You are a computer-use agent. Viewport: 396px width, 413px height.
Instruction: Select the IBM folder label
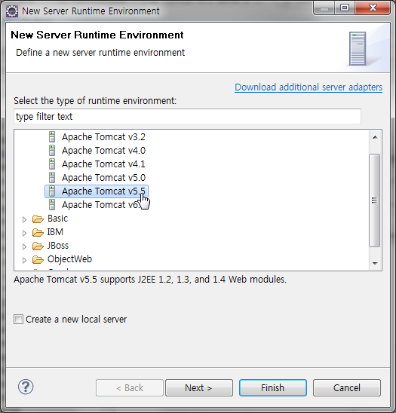pos(55,232)
